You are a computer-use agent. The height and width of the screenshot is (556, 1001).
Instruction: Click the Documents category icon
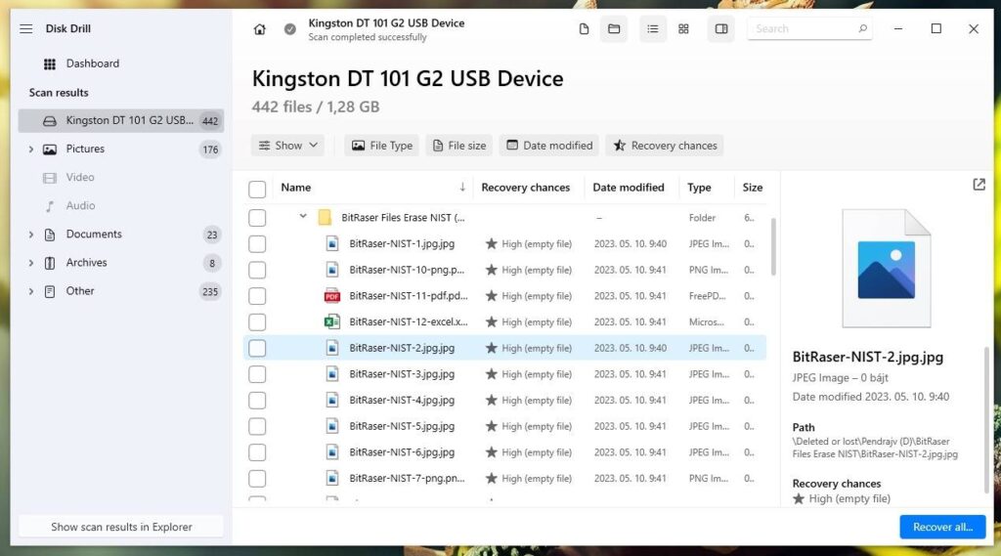49,235
